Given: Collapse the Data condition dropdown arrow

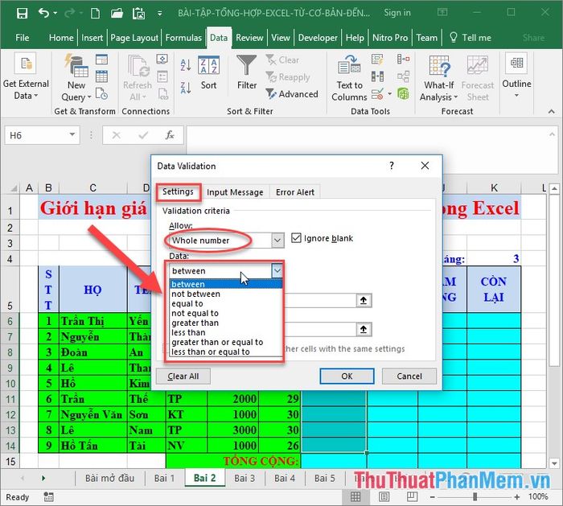Looking at the screenshot, I should (x=277, y=270).
